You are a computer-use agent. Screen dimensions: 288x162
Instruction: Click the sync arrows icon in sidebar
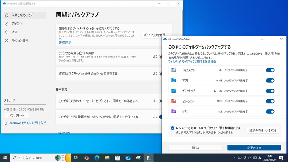(6, 15)
